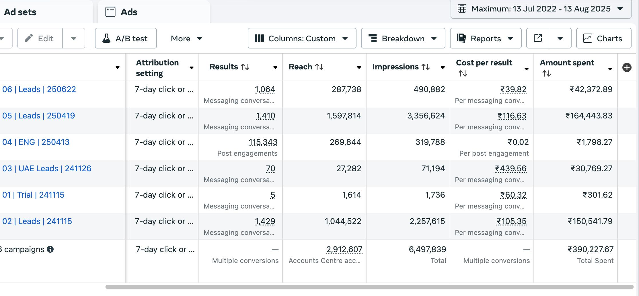This screenshot has height=296, width=639.
Task: Sort the Reach column with the arrows icon
Action: (319, 67)
